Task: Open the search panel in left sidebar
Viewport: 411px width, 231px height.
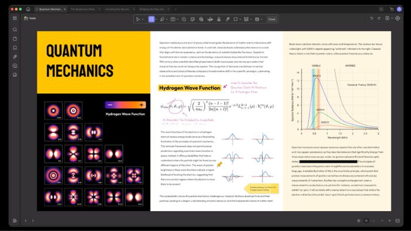Action: coord(15,29)
